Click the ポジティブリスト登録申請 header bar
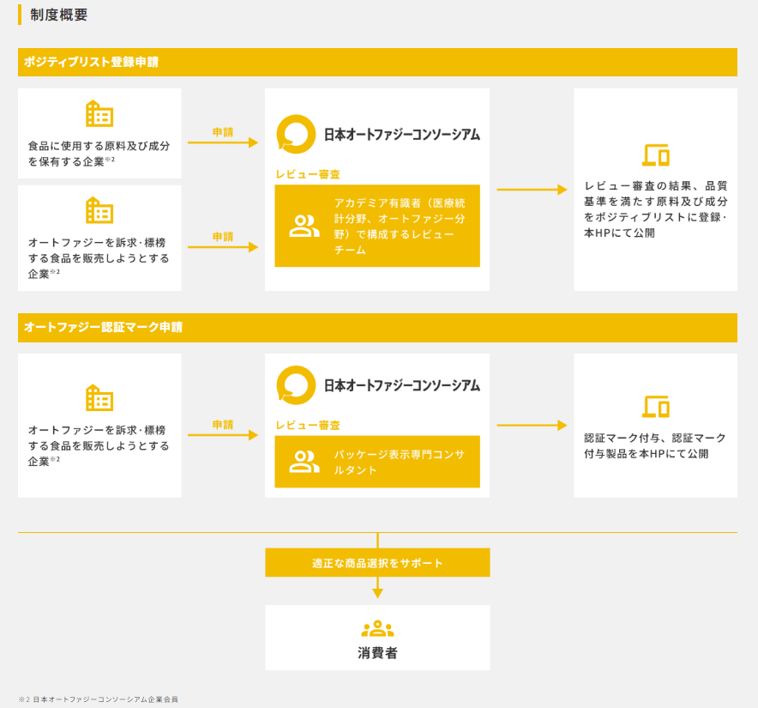 (x=377, y=62)
